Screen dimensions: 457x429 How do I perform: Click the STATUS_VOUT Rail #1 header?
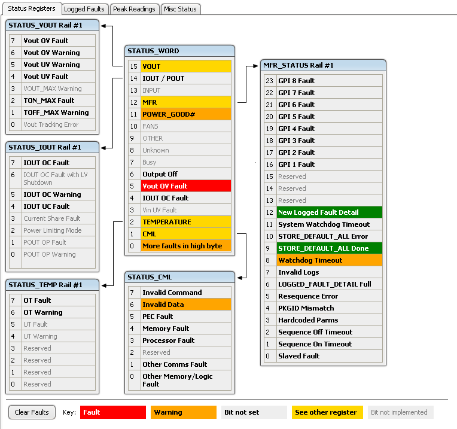pyautogui.click(x=52, y=25)
